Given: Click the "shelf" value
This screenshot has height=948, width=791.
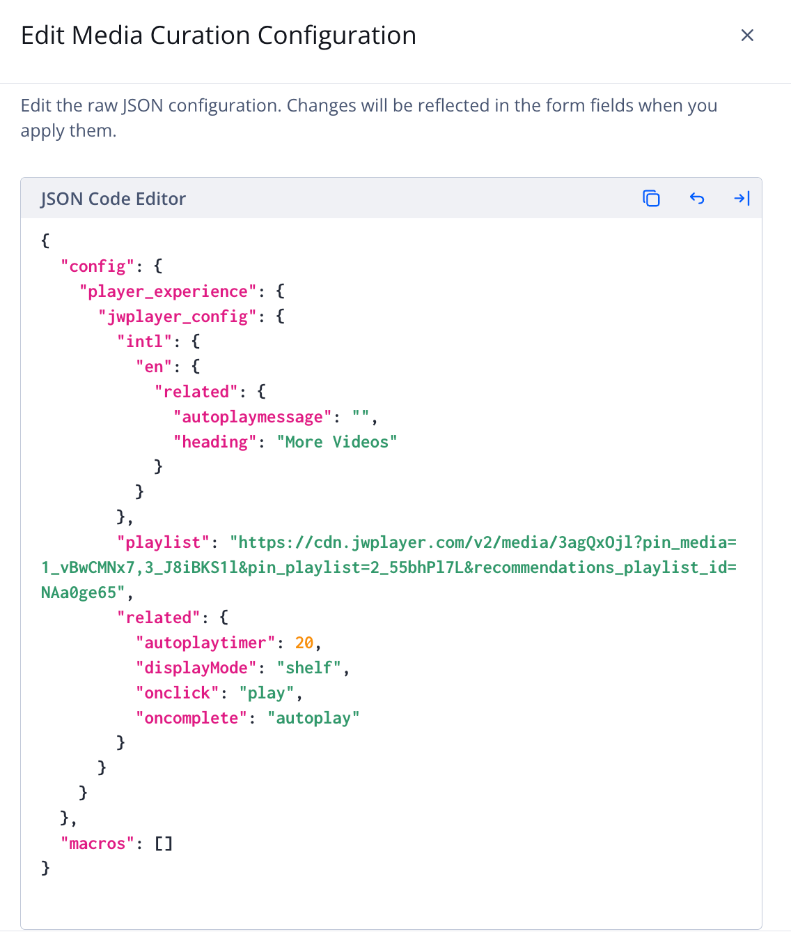Looking at the screenshot, I should pos(309,668).
